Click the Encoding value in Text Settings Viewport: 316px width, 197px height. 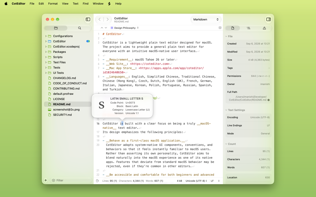(x=260, y=117)
